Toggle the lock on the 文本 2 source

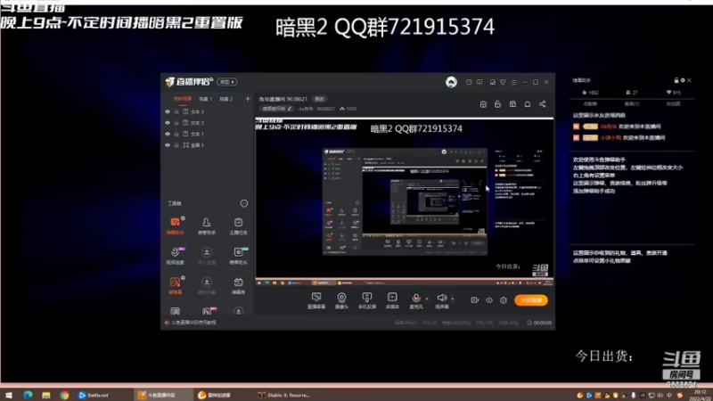176,123
